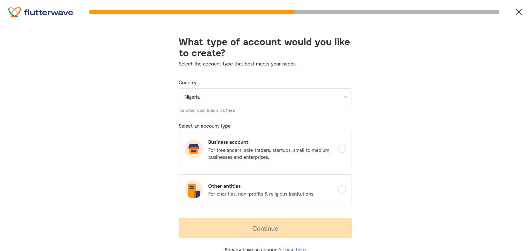Click the Business account title text
This screenshot has width=530, height=251.
pyautogui.click(x=228, y=142)
